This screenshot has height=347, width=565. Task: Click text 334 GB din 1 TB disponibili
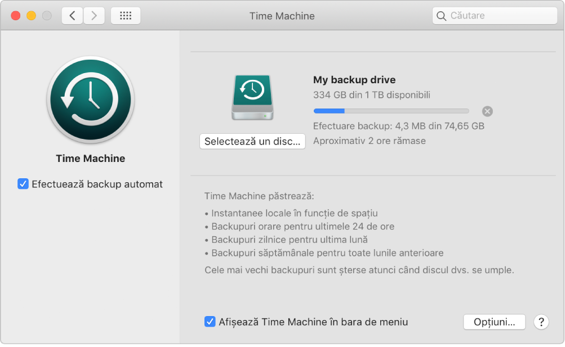371,95
